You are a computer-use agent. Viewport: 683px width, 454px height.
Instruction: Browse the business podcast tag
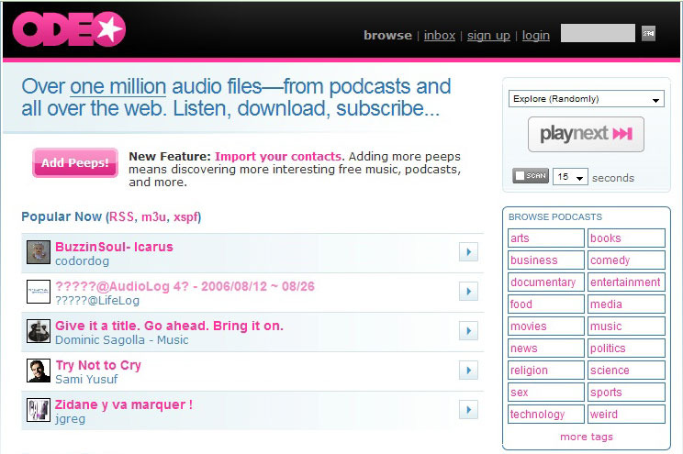pos(546,260)
